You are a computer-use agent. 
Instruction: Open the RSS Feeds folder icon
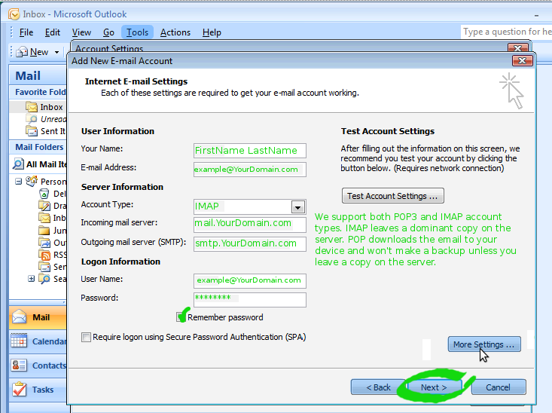point(45,255)
